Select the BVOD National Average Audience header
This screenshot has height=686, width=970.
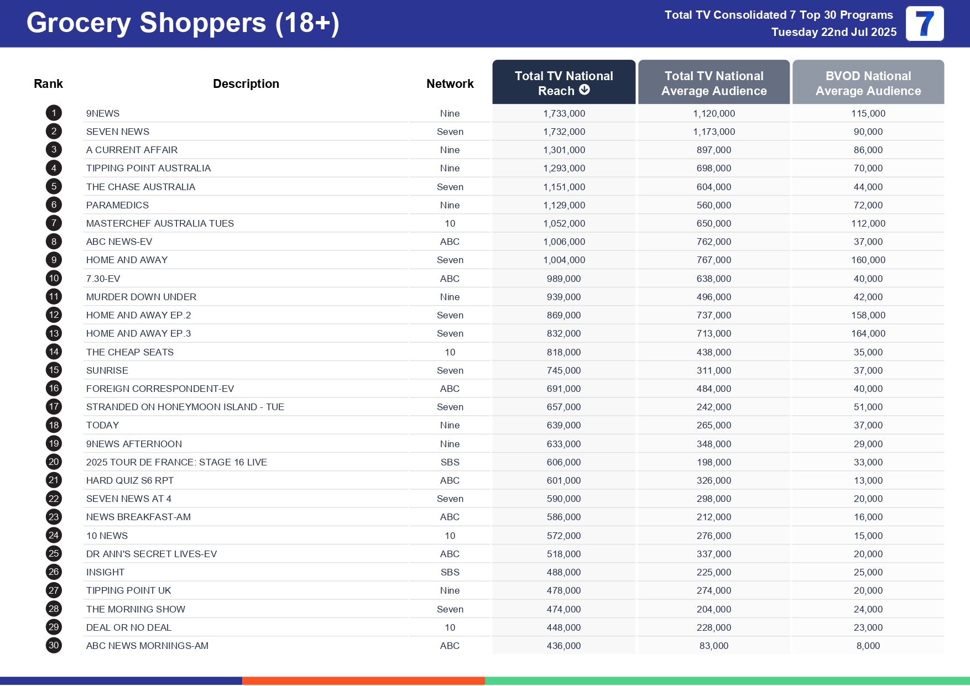[x=868, y=83]
